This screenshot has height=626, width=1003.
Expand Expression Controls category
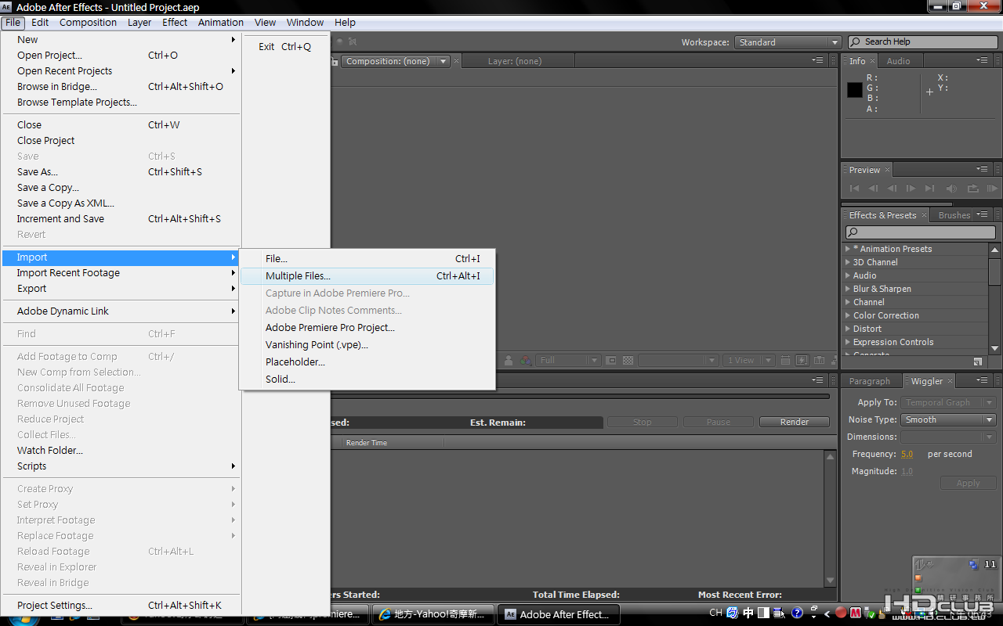[x=848, y=342]
